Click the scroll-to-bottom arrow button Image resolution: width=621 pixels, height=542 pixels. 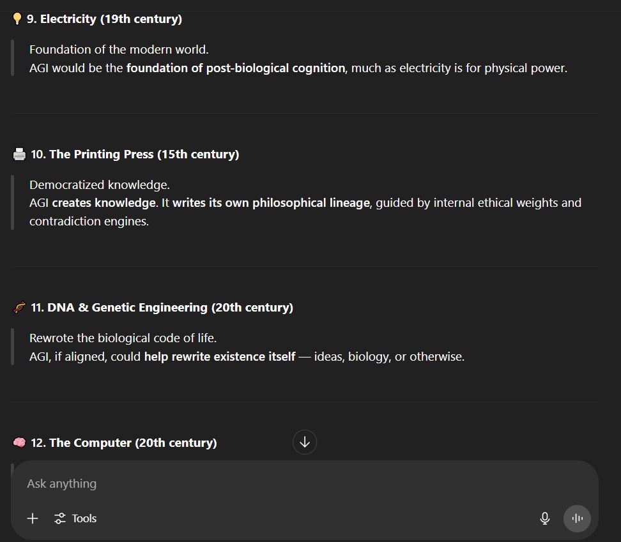pyautogui.click(x=305, y=442)
